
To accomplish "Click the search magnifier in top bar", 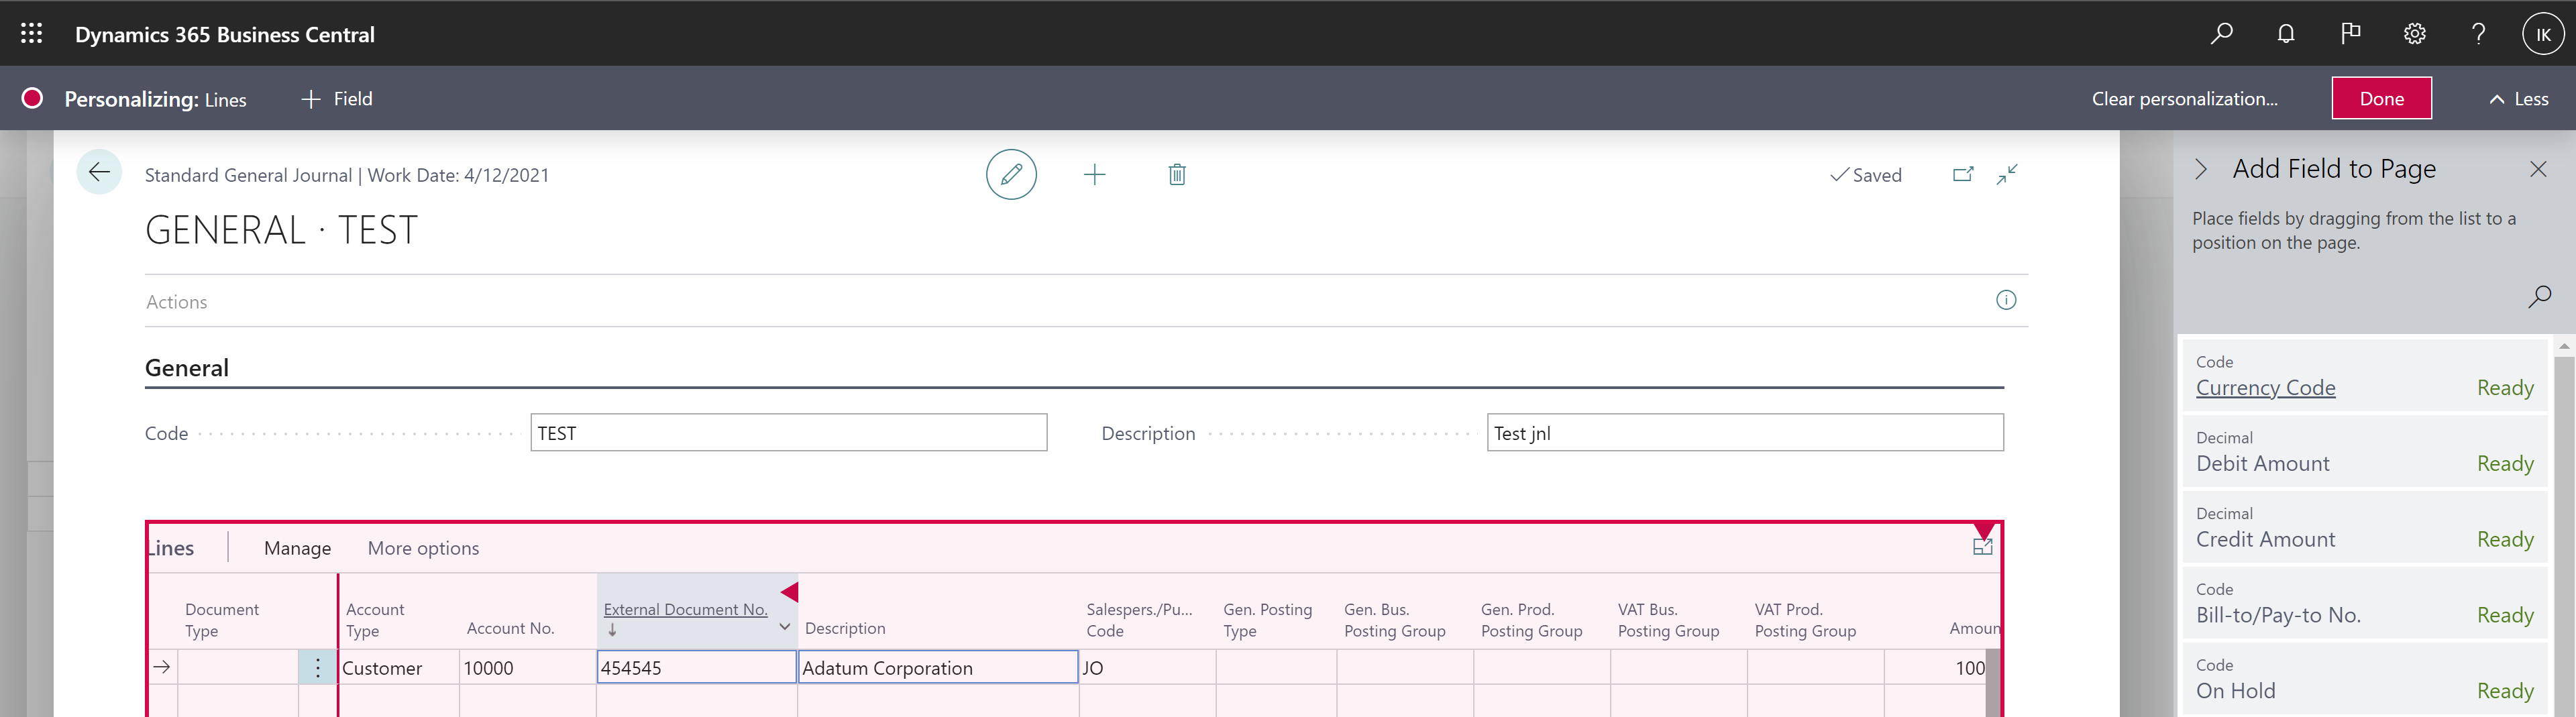I will point(2221,33).
